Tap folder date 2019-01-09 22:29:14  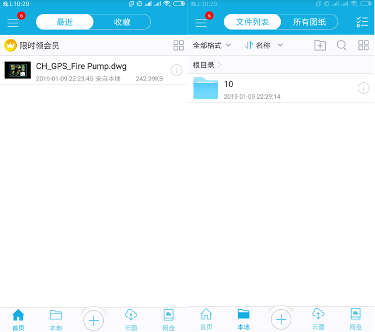pyautogui.click(x=252, y=97)
